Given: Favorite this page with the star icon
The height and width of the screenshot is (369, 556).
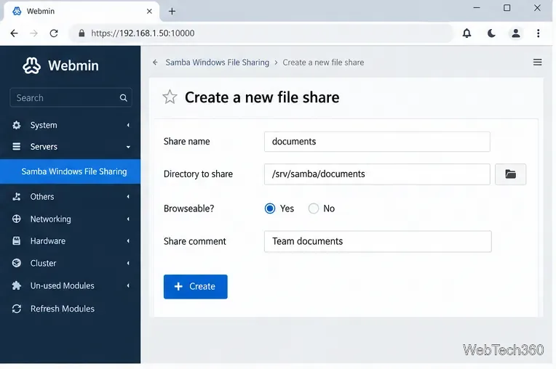Looking at the screenshot, I should tap(170, 97).
